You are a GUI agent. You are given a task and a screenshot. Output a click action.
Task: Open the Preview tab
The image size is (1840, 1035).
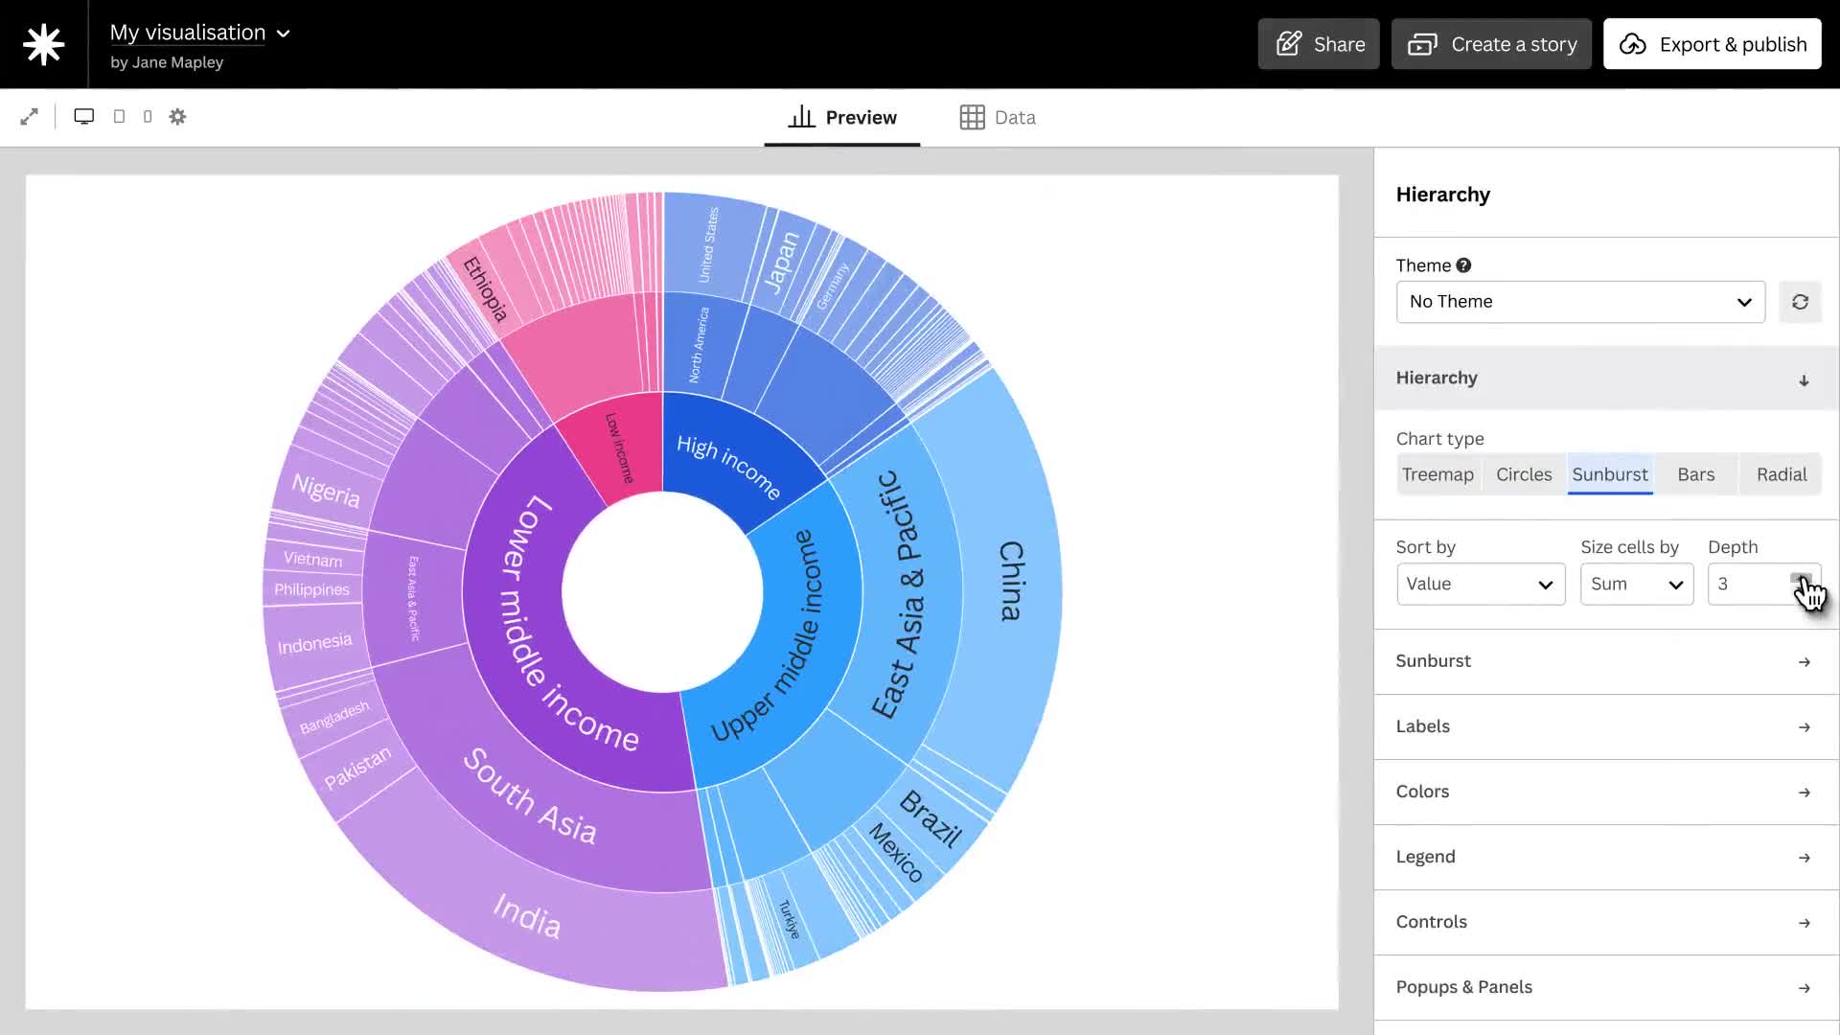842,118
